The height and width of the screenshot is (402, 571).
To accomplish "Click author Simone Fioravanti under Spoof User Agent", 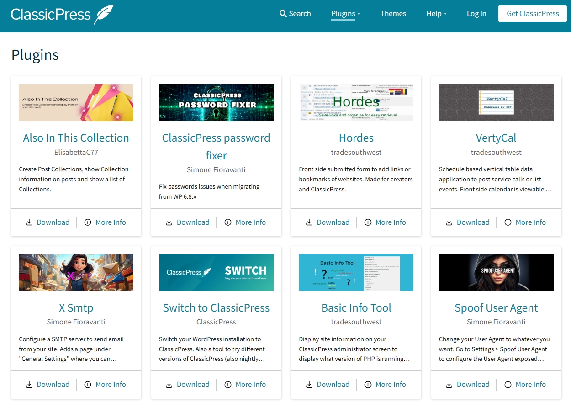I will 496,322.
